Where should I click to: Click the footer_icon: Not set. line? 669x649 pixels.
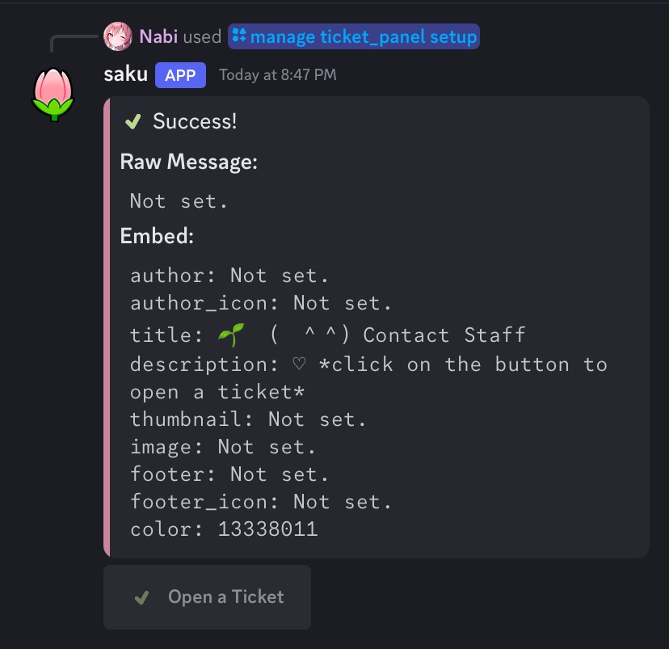[x=261, y=502]
